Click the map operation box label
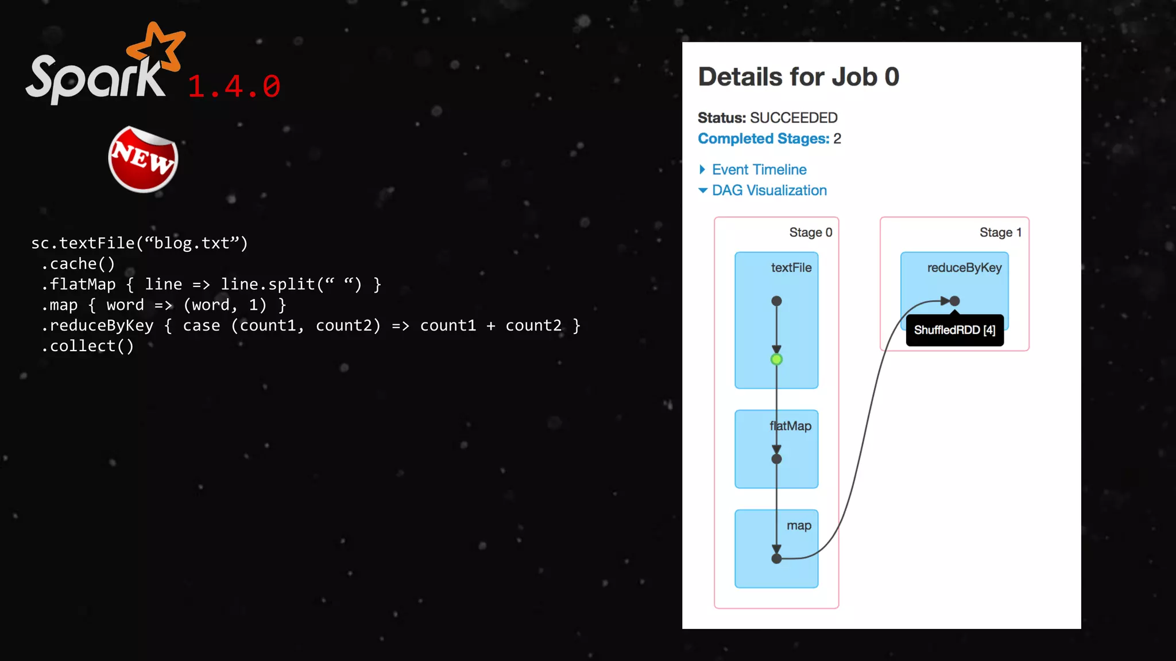Viewport: 1176px width, 661px height. [799, 526]
